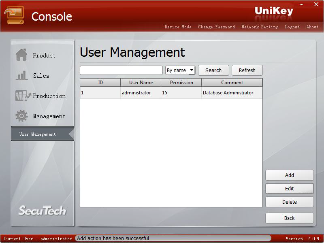The width and height of the screenshot is (324, 243).
Task: Click the Production icon in the sidebar
Action: (x=23, y=96)
